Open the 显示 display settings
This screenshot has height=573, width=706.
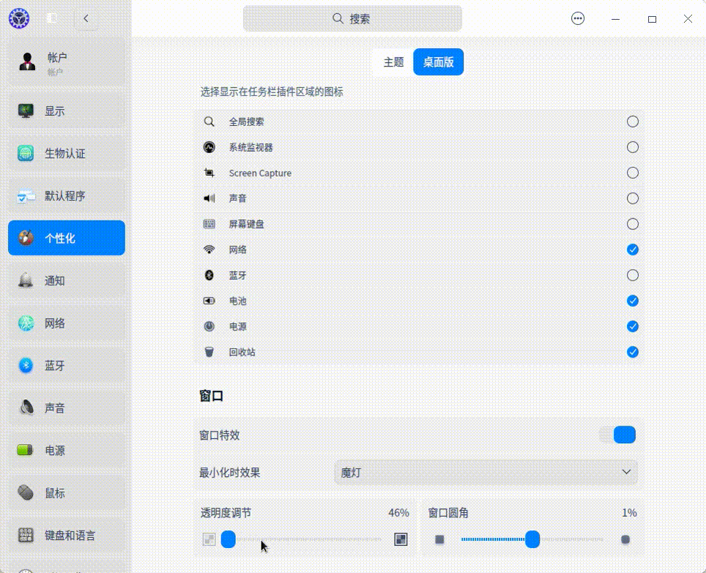[x=53, y=111]
